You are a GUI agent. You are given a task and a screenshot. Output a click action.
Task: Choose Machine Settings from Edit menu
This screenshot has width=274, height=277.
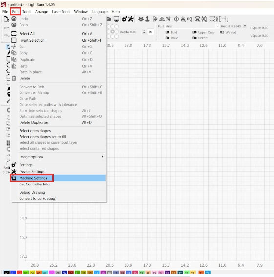[x=58, y=178]
